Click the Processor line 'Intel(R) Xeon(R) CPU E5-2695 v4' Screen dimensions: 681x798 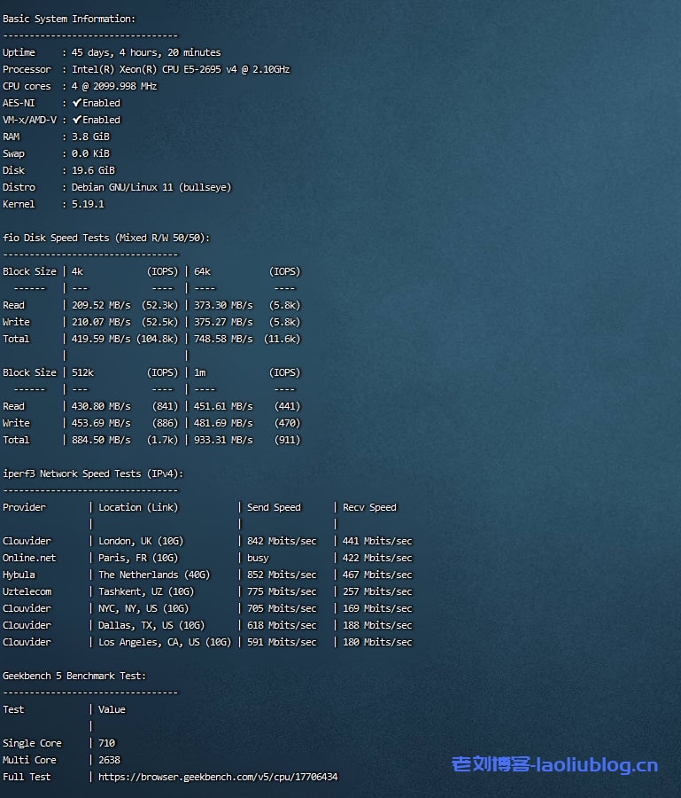pyautogui.click(x=154, y=69)
